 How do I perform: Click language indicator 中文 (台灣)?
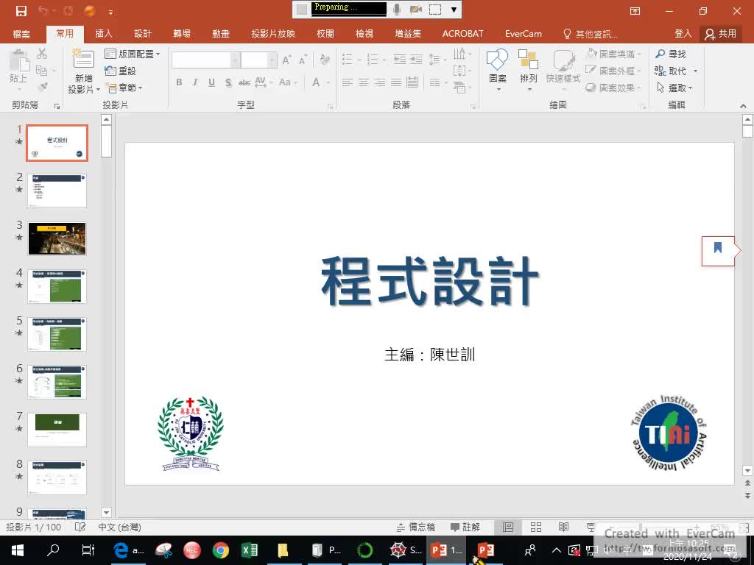[120, 527]
